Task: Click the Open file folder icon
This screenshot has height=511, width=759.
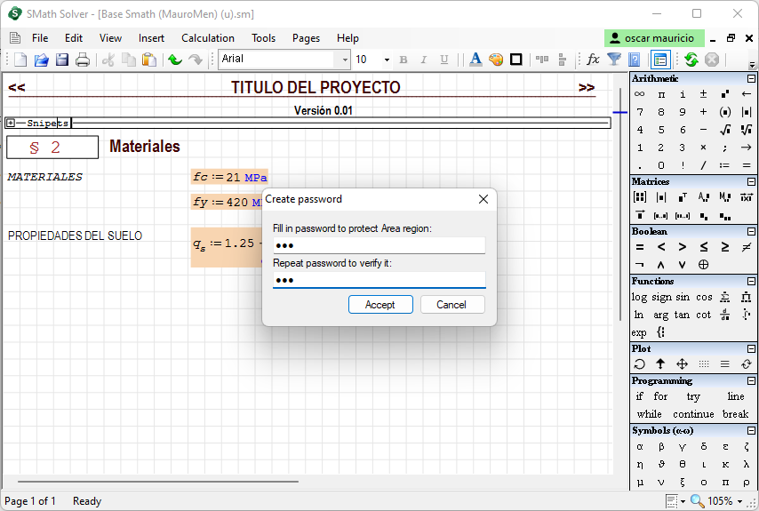Action: [x=42, y=60]
